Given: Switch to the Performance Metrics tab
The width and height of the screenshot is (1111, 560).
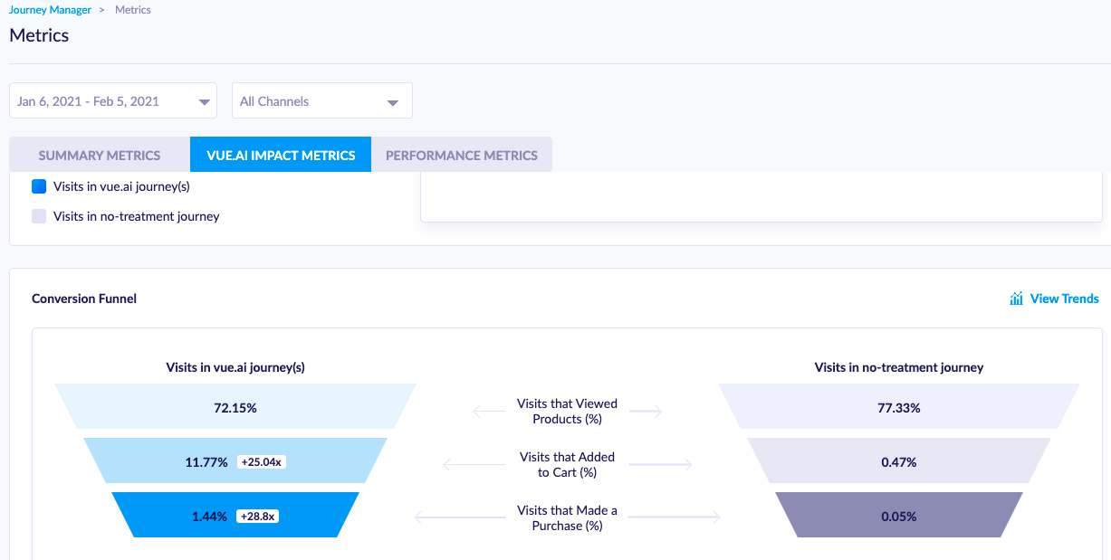Looking at the screenshot, I should pos(462,155).
